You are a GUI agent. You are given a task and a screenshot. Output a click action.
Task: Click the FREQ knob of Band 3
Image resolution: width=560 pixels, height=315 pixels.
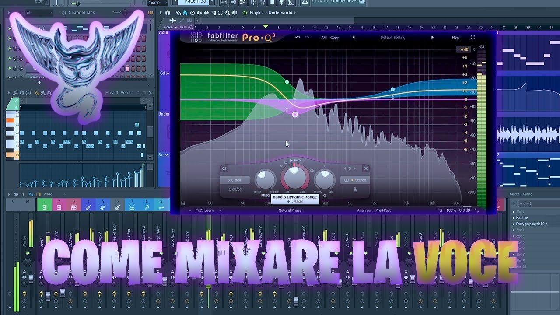click(265, 179)
